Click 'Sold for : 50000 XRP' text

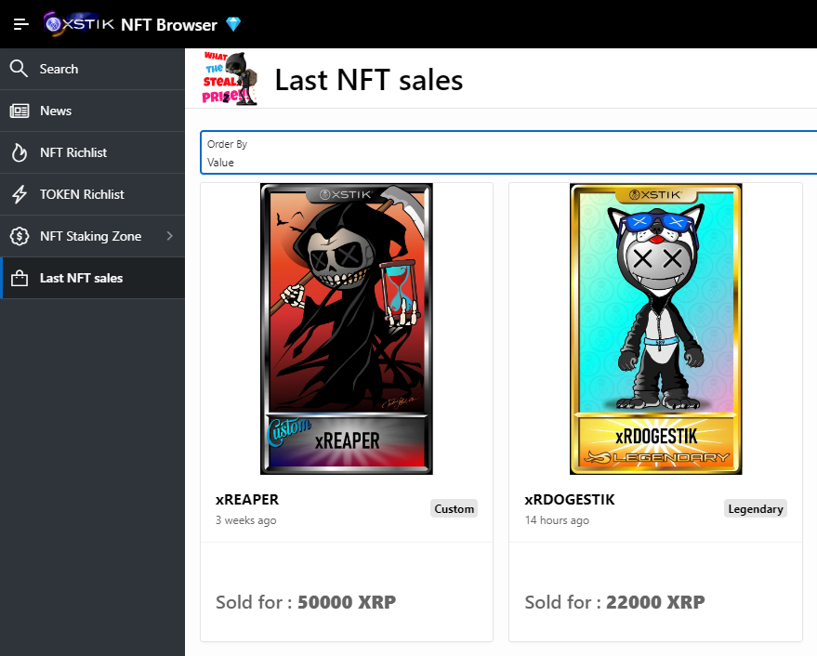(306, 602)
